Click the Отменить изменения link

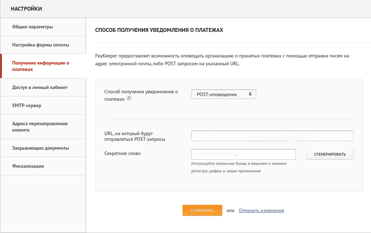[x=261, y=210]
